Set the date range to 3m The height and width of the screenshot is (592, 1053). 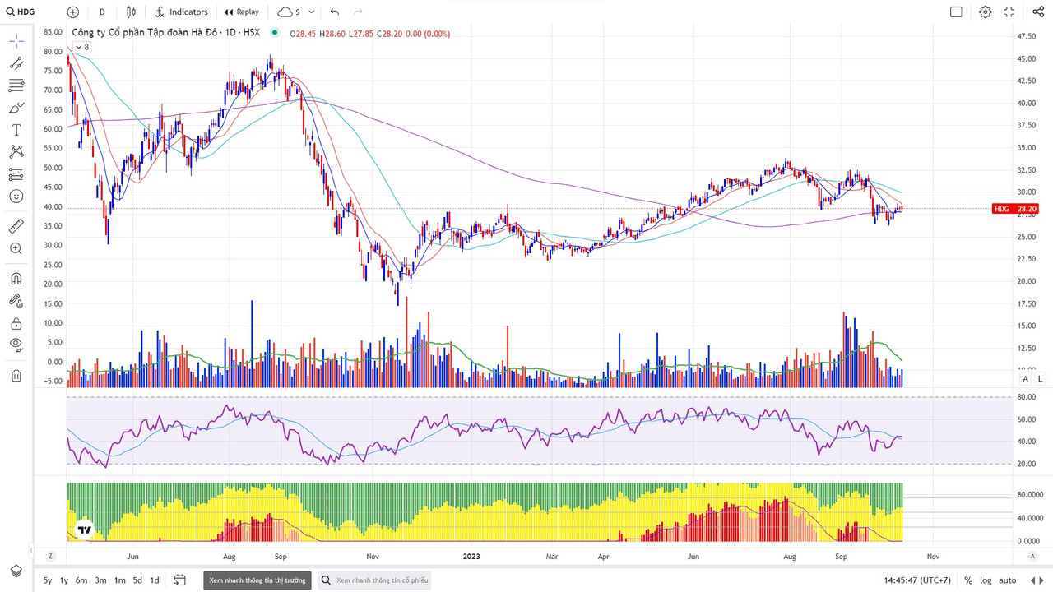tap(100, 580)
